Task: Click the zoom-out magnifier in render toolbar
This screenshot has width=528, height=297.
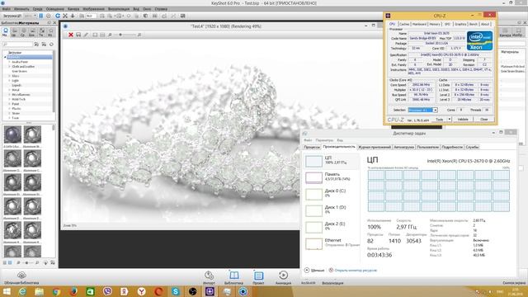Action: (x=110, y=35)
